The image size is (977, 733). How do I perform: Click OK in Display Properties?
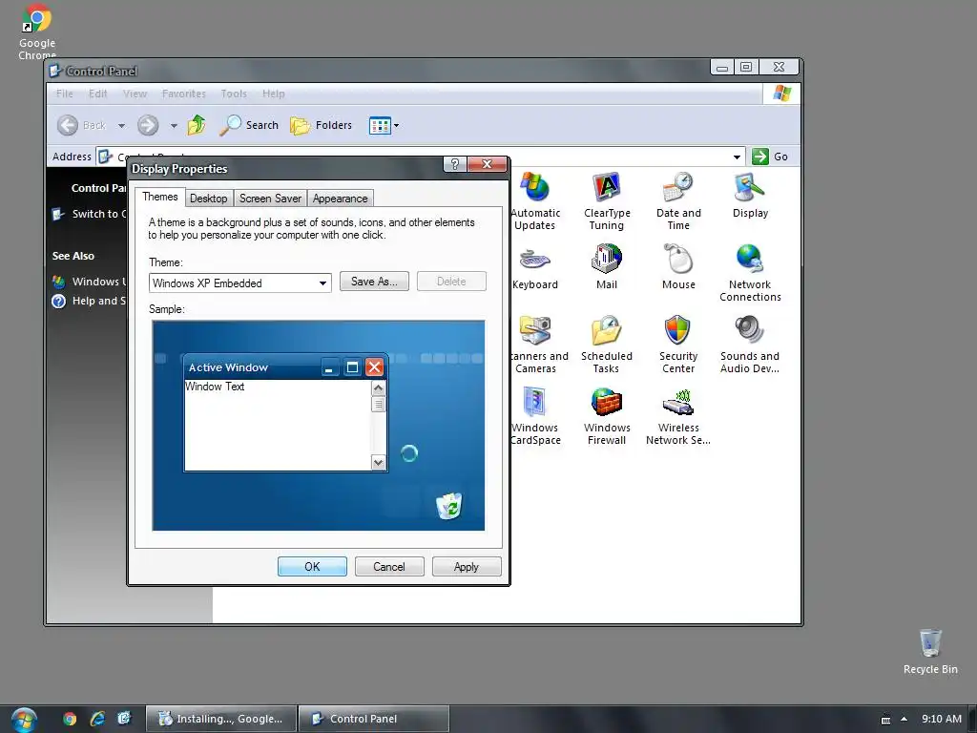312,567
